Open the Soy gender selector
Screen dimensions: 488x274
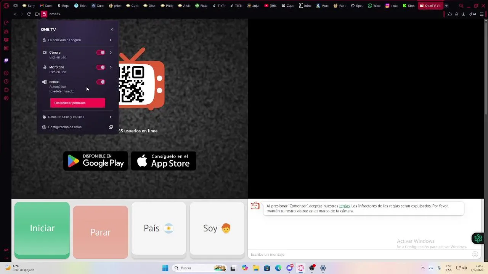pyautogui.click(x=217, y=228)
